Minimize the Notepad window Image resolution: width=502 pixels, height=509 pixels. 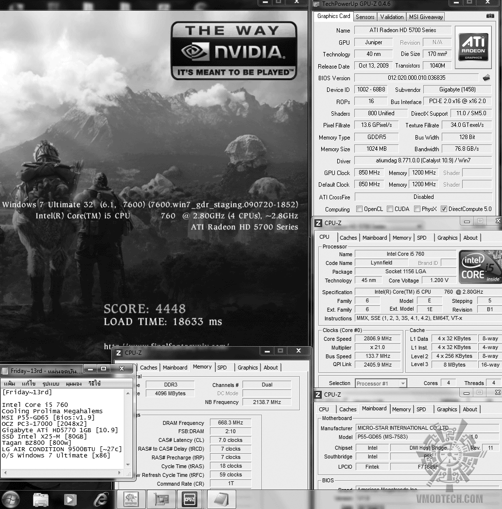(x=90, y=369)
